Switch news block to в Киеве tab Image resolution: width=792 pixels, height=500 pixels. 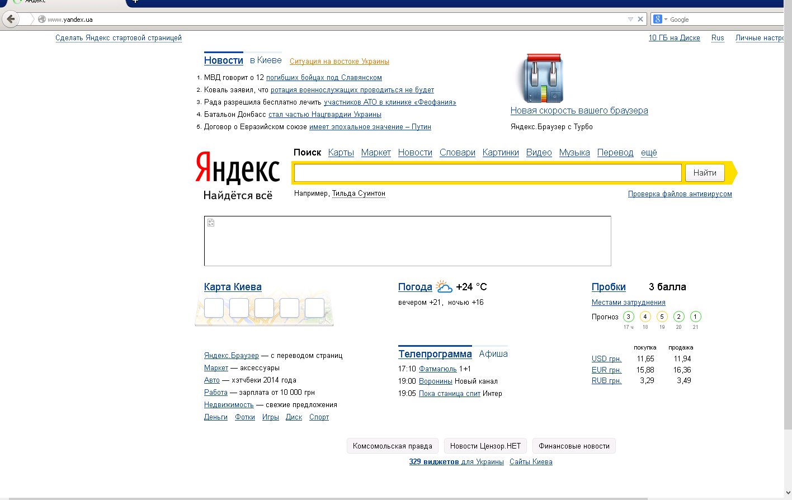click(266, 60)
